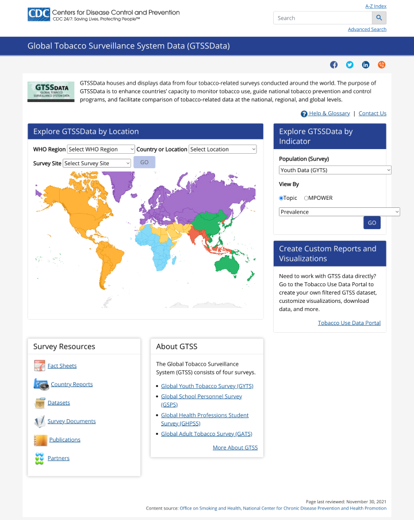The width and height of the screenshot is (414, 520).
Task: Open the Advanced Search link
Action: (367, 29)
